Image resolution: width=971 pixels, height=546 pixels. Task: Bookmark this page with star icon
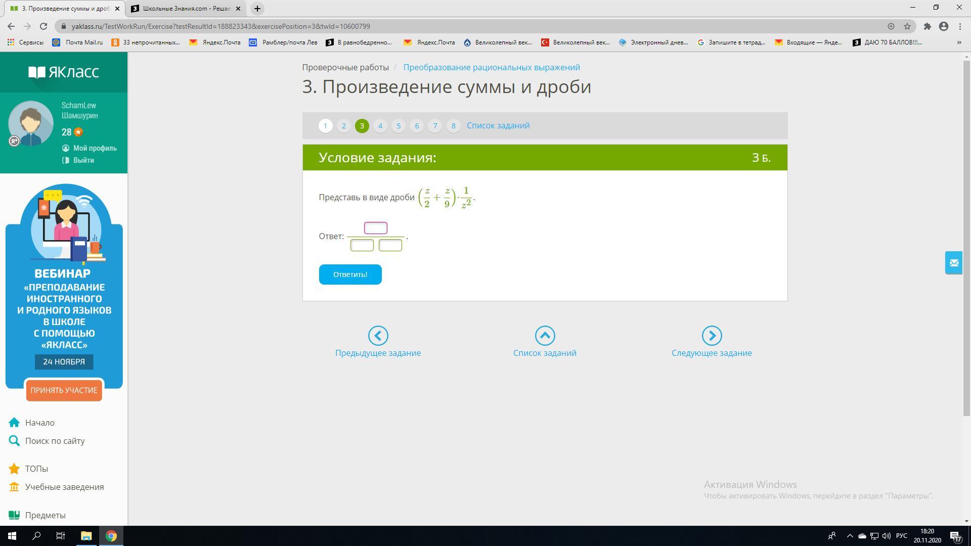[907, 26]
